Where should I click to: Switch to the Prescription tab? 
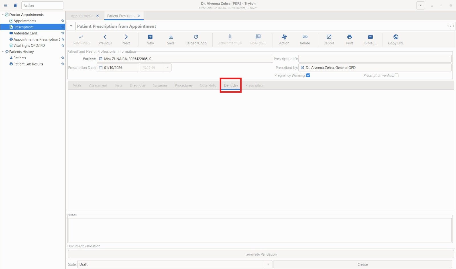[x=255, y=85]
